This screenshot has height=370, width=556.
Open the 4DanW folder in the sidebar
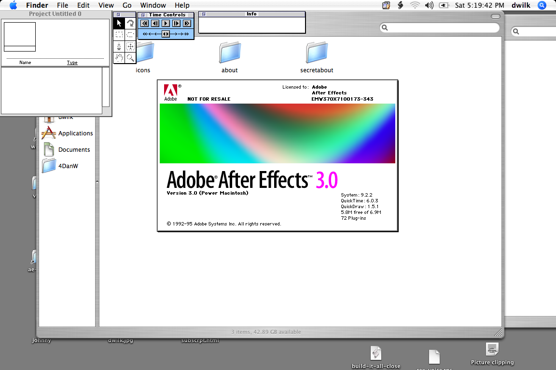coord(60,166)
